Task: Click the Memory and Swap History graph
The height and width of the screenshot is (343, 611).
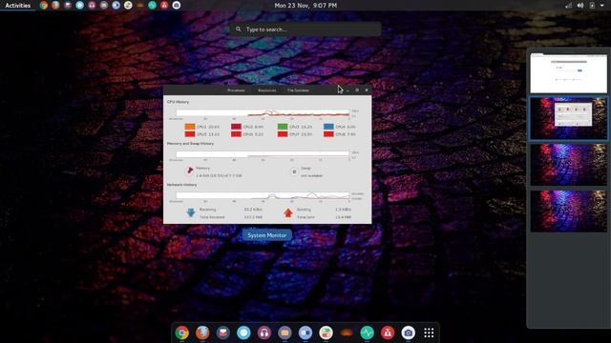Action: (x=263, y=154)
